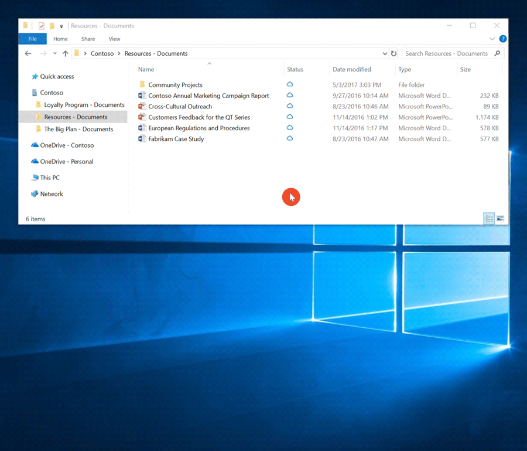Click inside the Search Resources - Documents box

tap(448, 53)
